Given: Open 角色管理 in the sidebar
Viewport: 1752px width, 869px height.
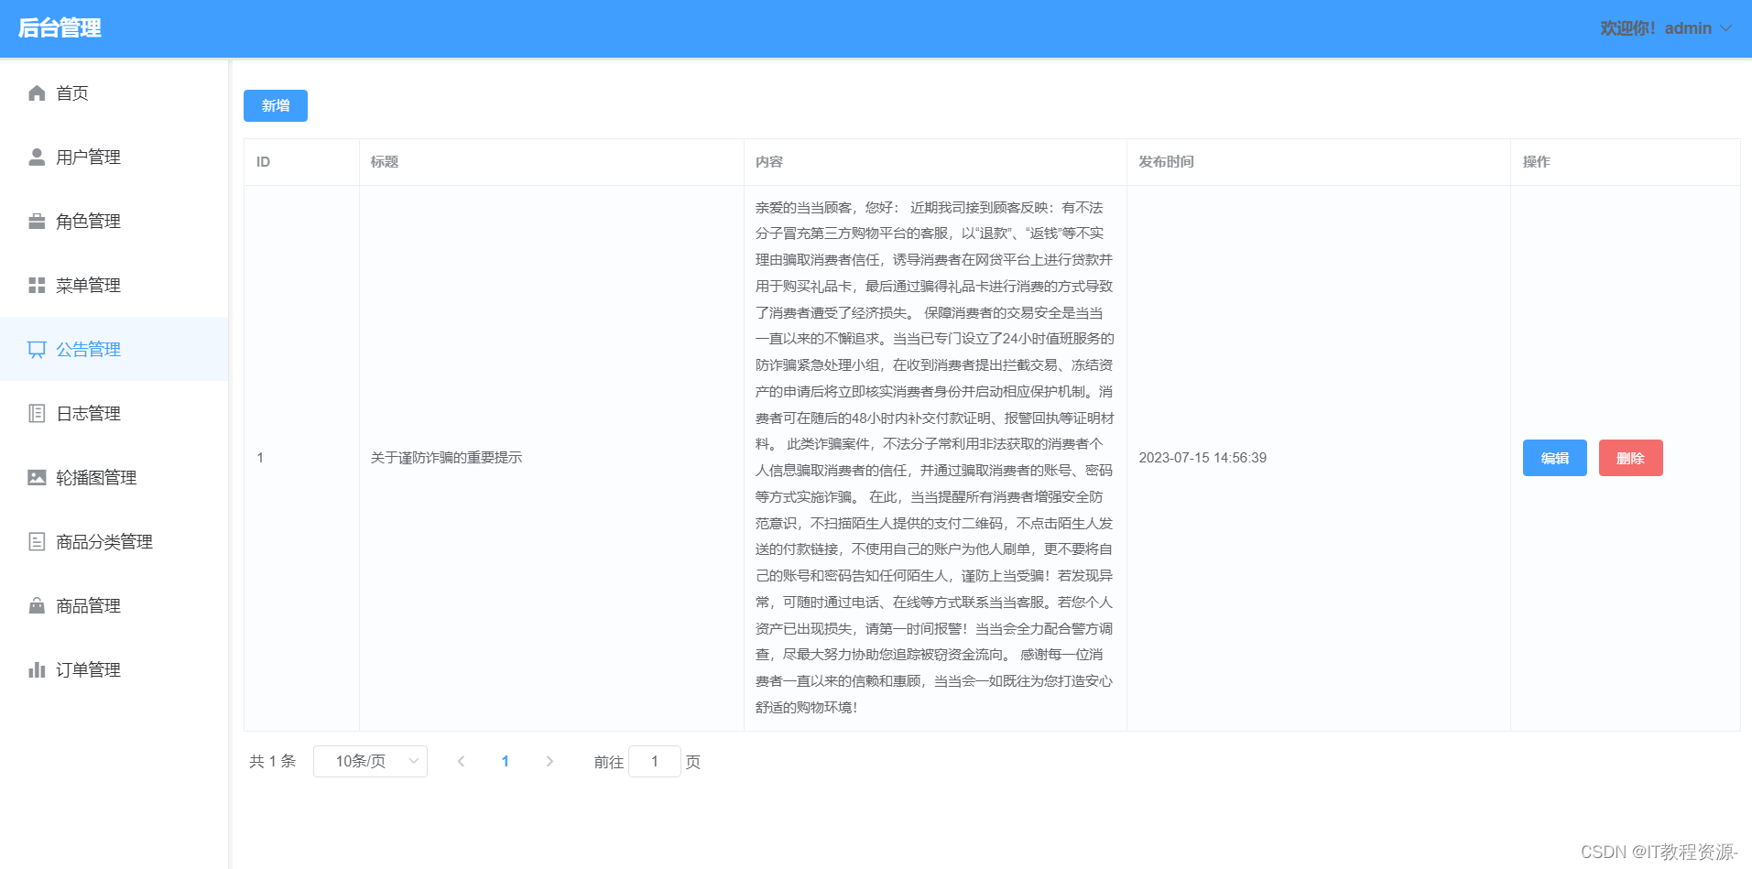Looking at the screenshot, I should click(114, 221).
